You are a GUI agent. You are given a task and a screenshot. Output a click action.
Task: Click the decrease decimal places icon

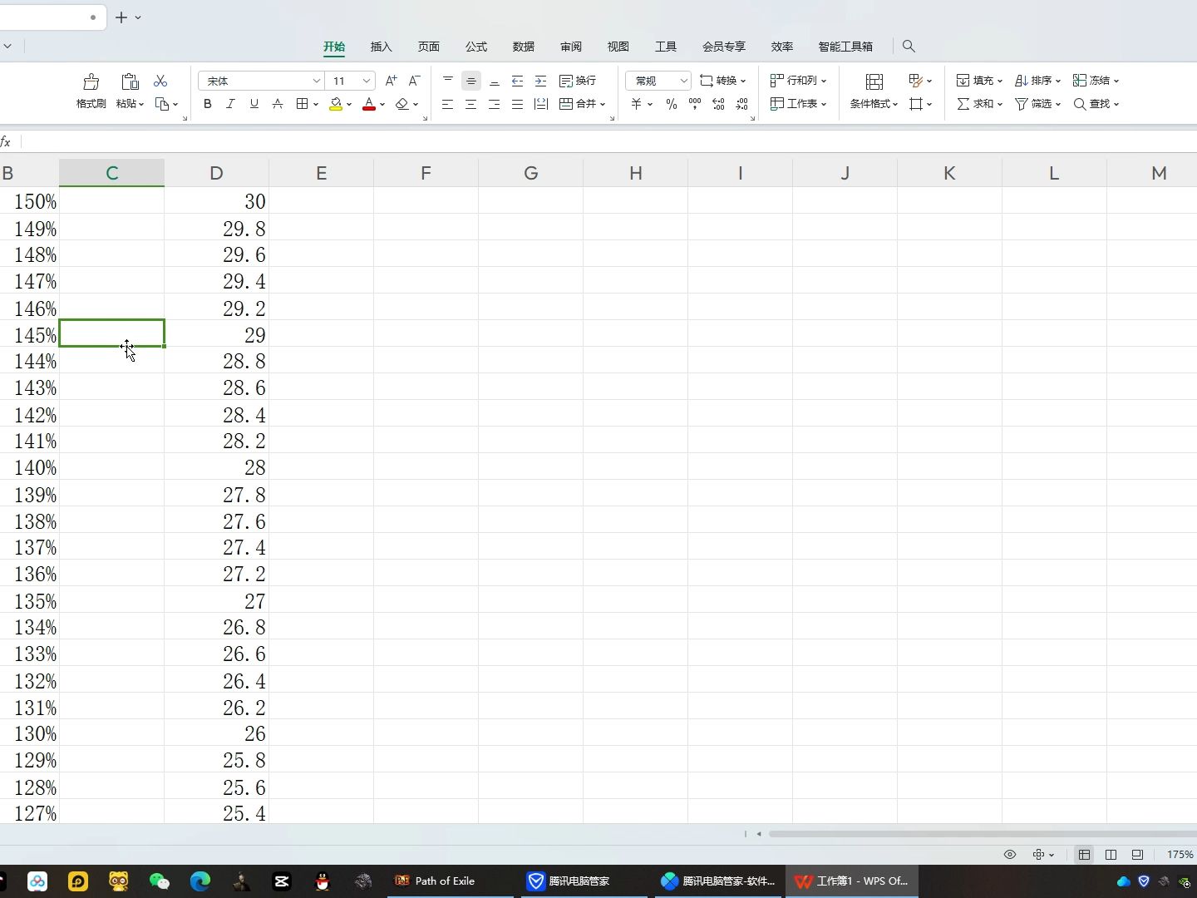click(741, 104)
